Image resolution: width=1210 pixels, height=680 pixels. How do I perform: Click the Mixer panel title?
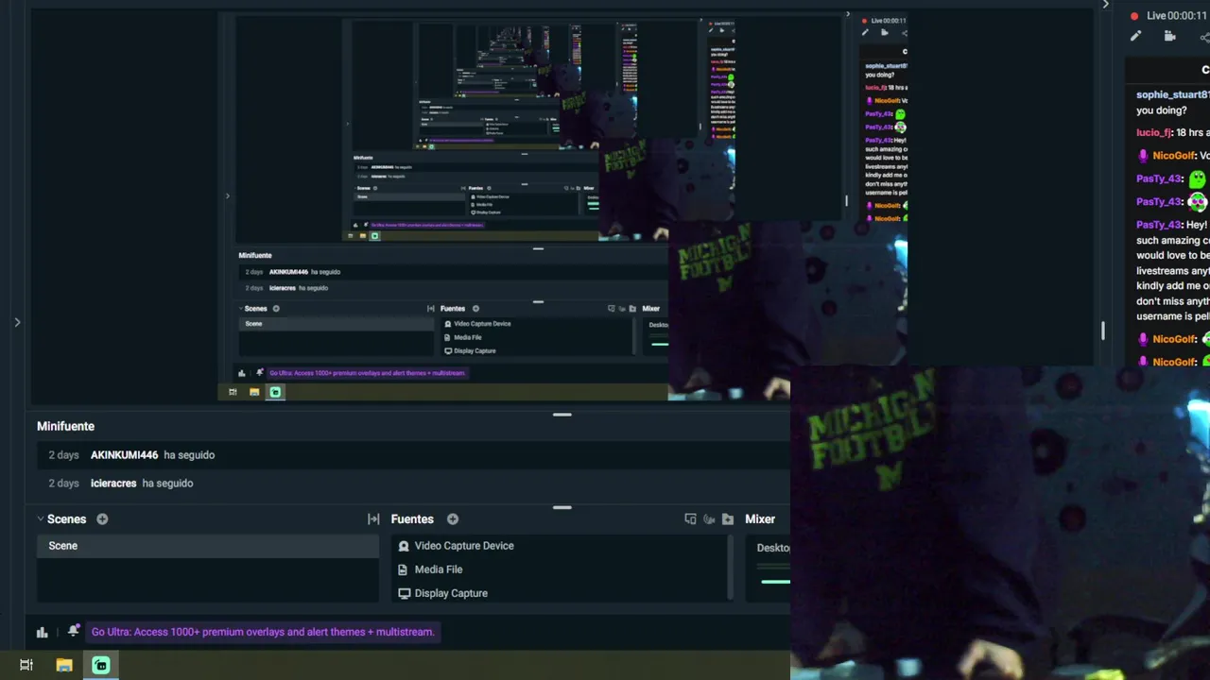click(760, 518)
